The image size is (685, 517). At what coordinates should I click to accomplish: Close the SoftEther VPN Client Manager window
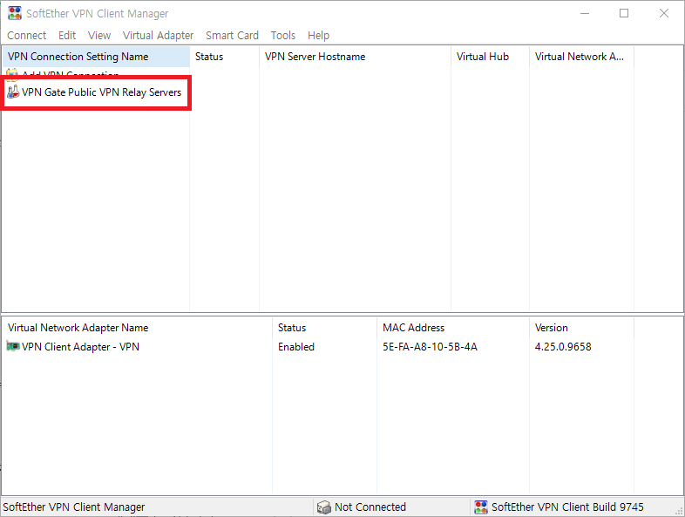click(663, 14)
